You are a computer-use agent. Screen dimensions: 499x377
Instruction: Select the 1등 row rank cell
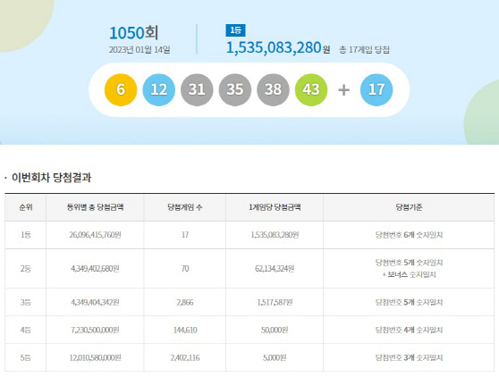tap(25, 235)
